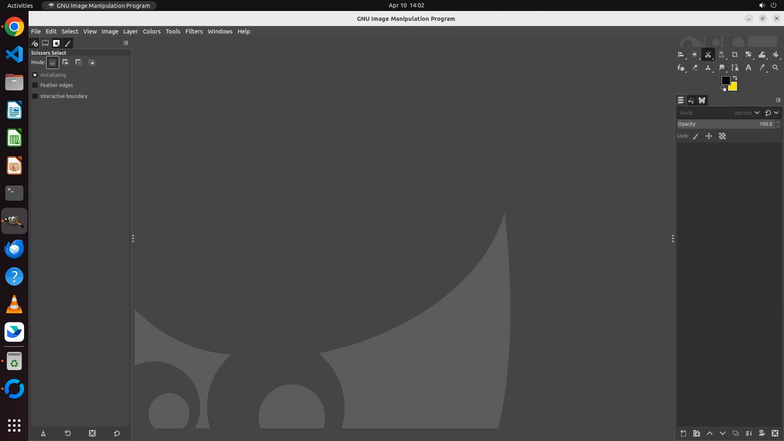Turn on Interactive boundary
The width and height of the screenshot is (784, 441).
click(35, 96)
